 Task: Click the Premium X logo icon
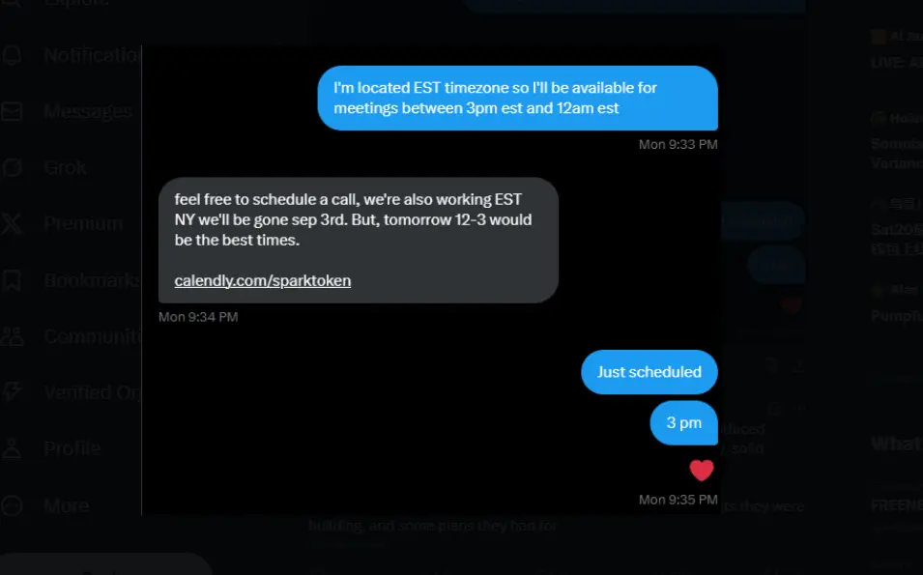[x=13, y=224]
